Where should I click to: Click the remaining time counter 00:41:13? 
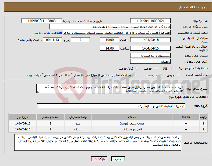point(52,40)
